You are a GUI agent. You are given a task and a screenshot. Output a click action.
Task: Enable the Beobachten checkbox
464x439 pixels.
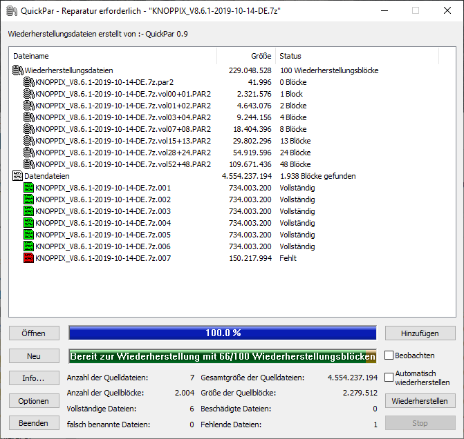point(389,355)
